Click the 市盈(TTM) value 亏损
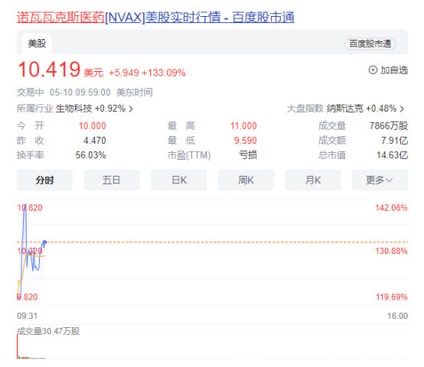 point(248,155)
